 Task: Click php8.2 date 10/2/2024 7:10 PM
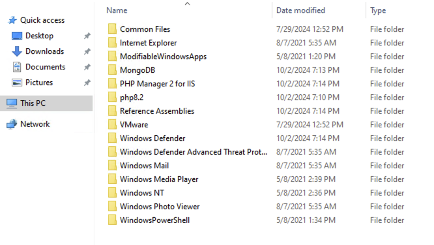click(x=308, y=97)
